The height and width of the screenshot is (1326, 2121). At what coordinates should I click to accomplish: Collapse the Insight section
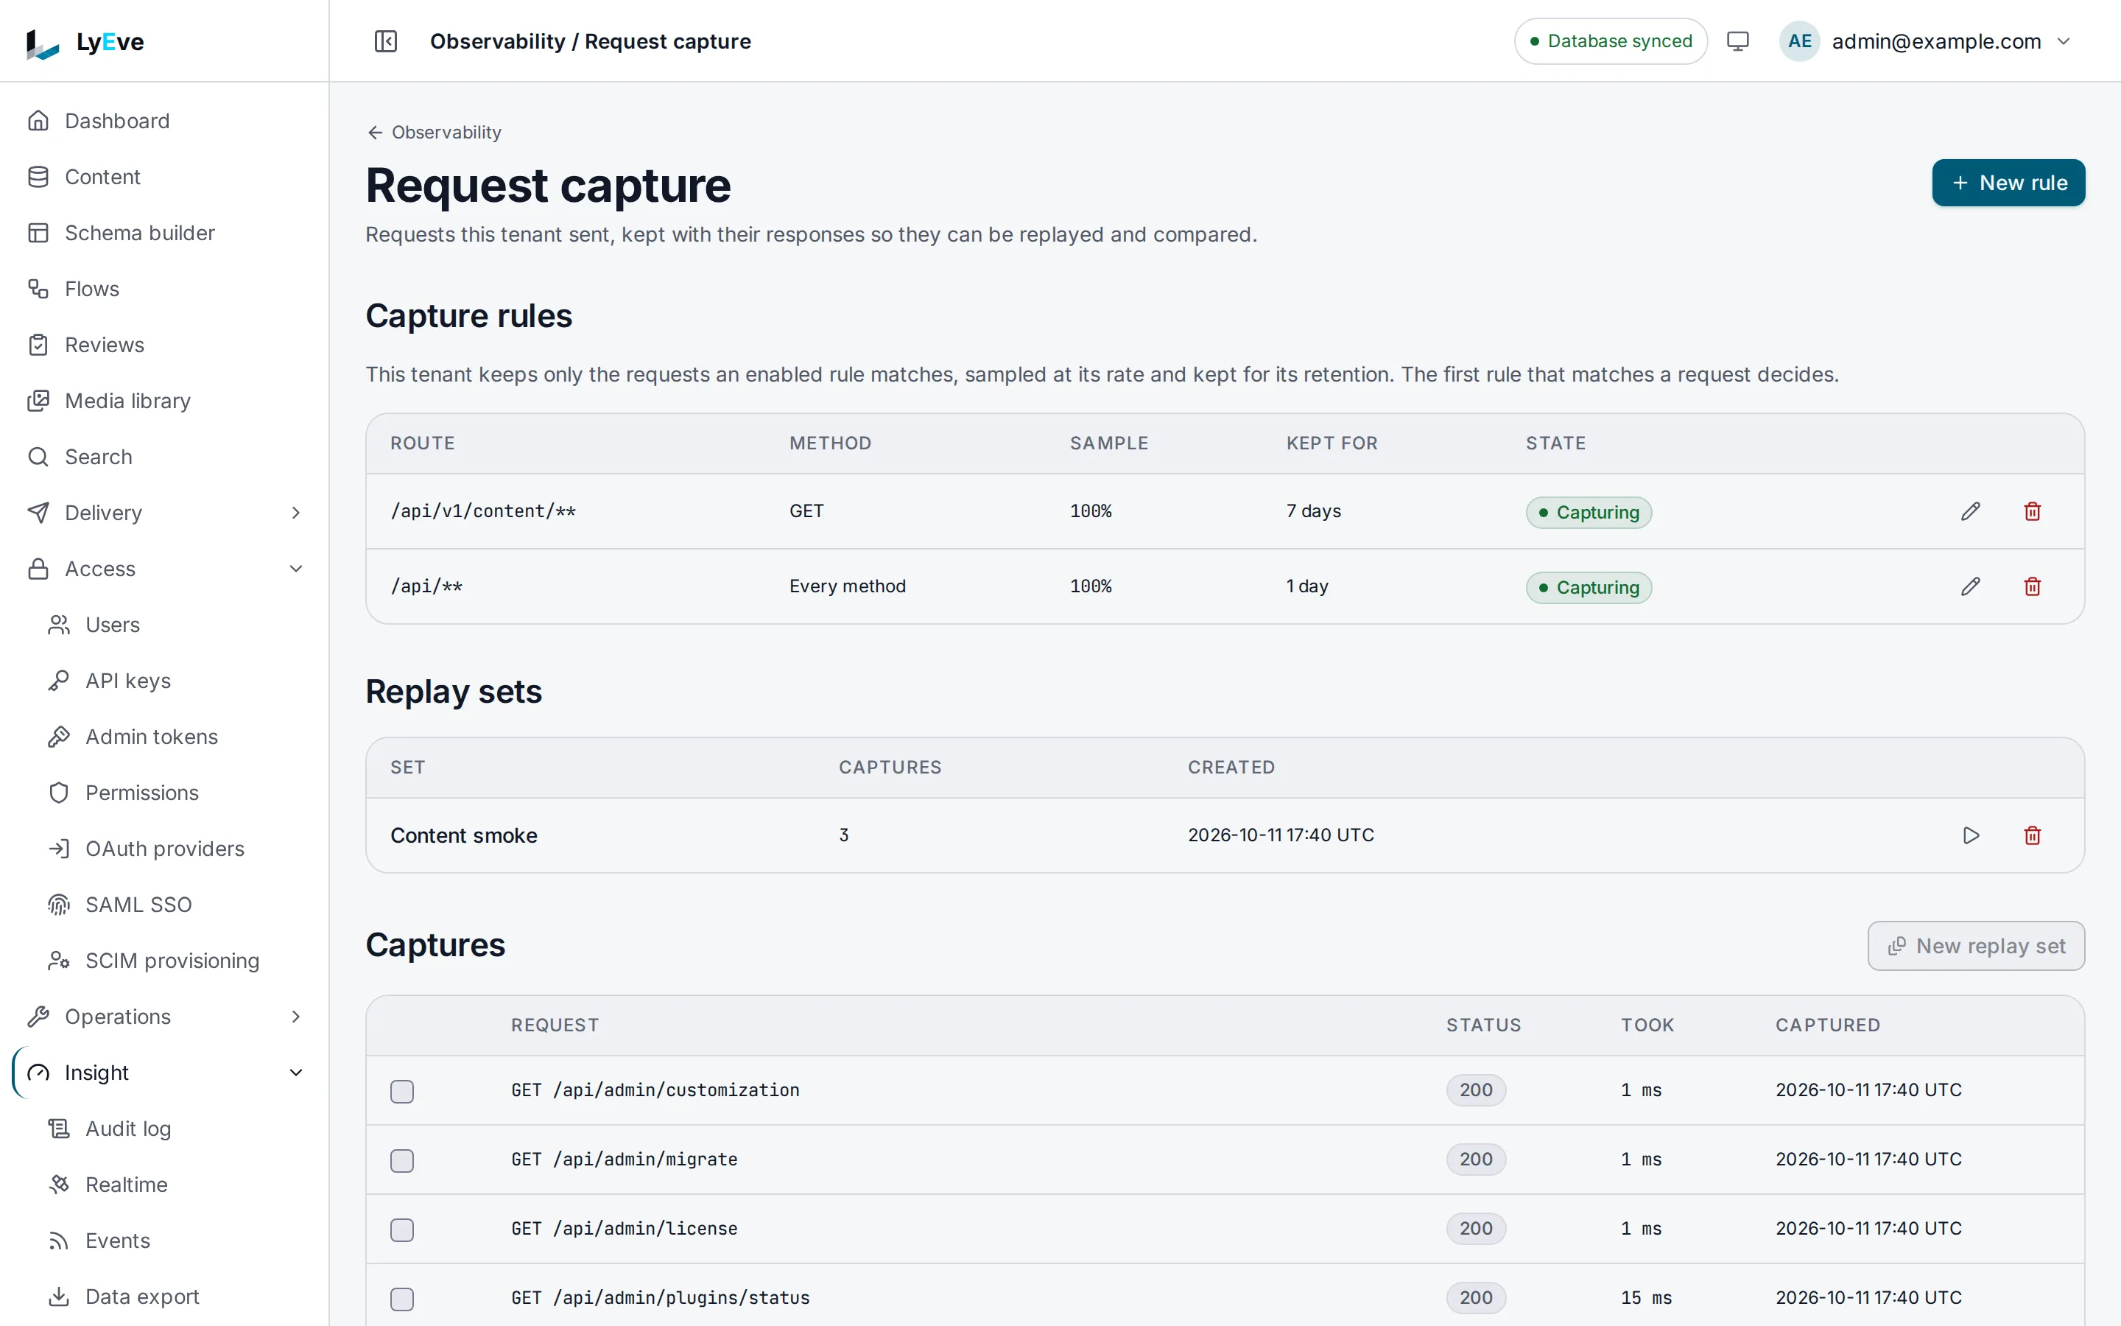coord(164,1073)
